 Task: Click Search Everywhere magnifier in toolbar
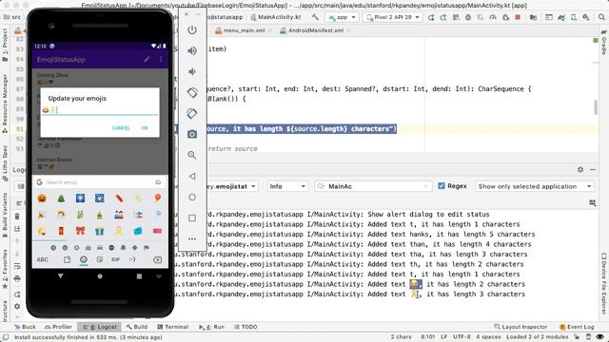point(601,17)
